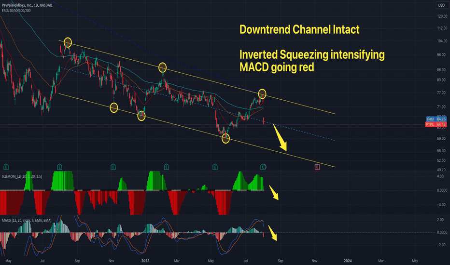
Task: Select the MACD (12, 26, close, 9) legend
Action: (27, 220)
